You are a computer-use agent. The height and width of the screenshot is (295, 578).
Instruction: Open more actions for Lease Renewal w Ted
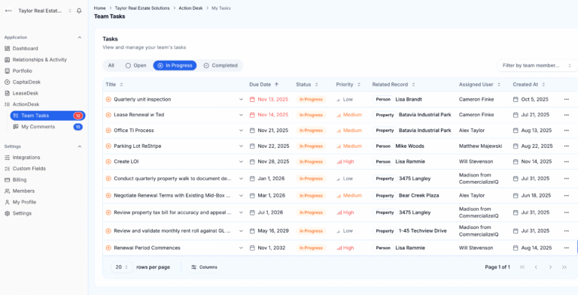point(566,115)
